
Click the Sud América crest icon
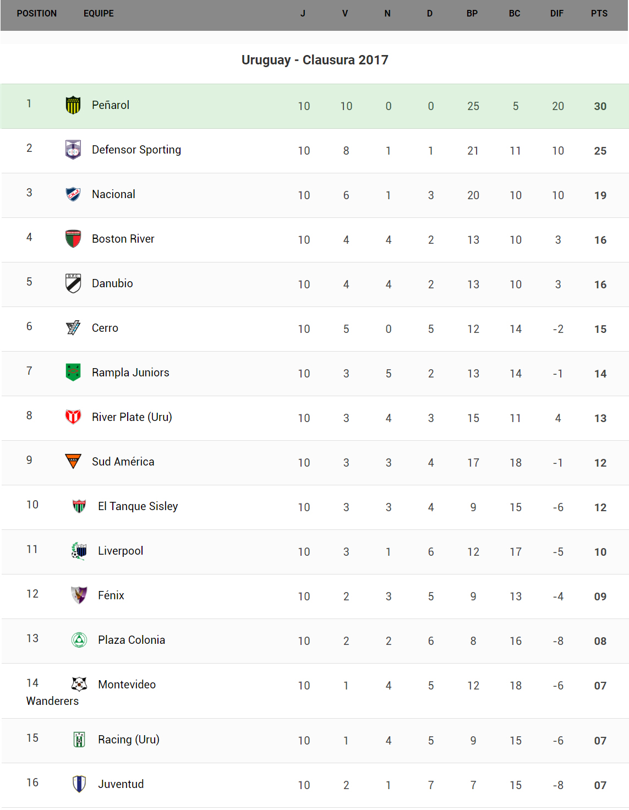coord(73,461)
